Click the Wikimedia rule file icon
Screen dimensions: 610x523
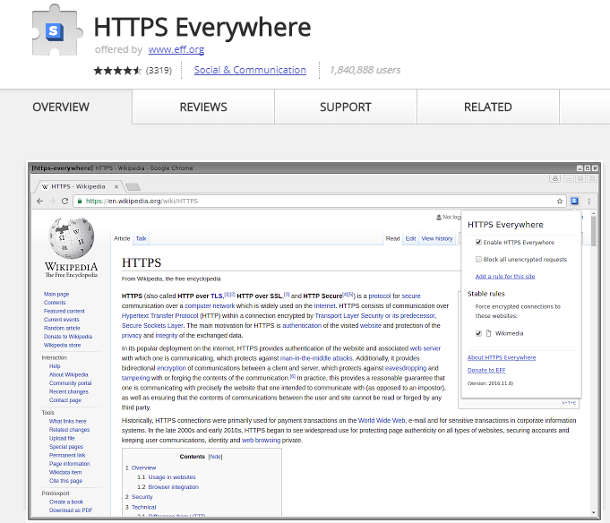[488, 333]
